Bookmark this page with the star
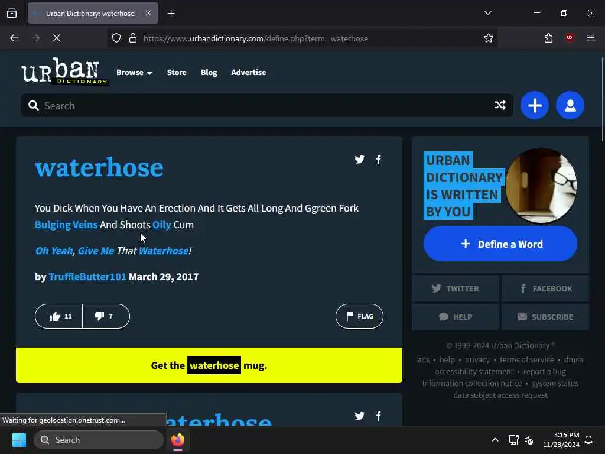The width and height of the screenshot is (605, 454). pyautogui.click(x=488, y=38)
